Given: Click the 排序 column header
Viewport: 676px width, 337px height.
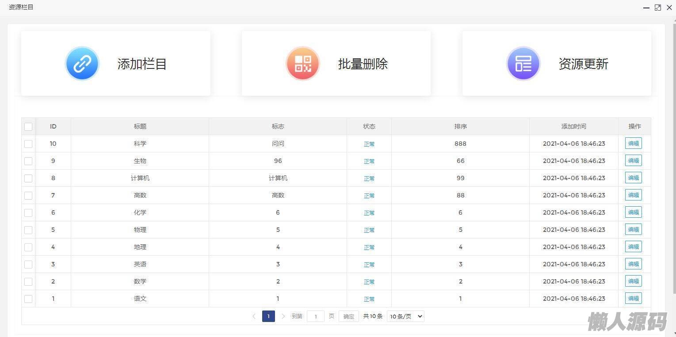Looking at the screenshot, I should point(460,126).
